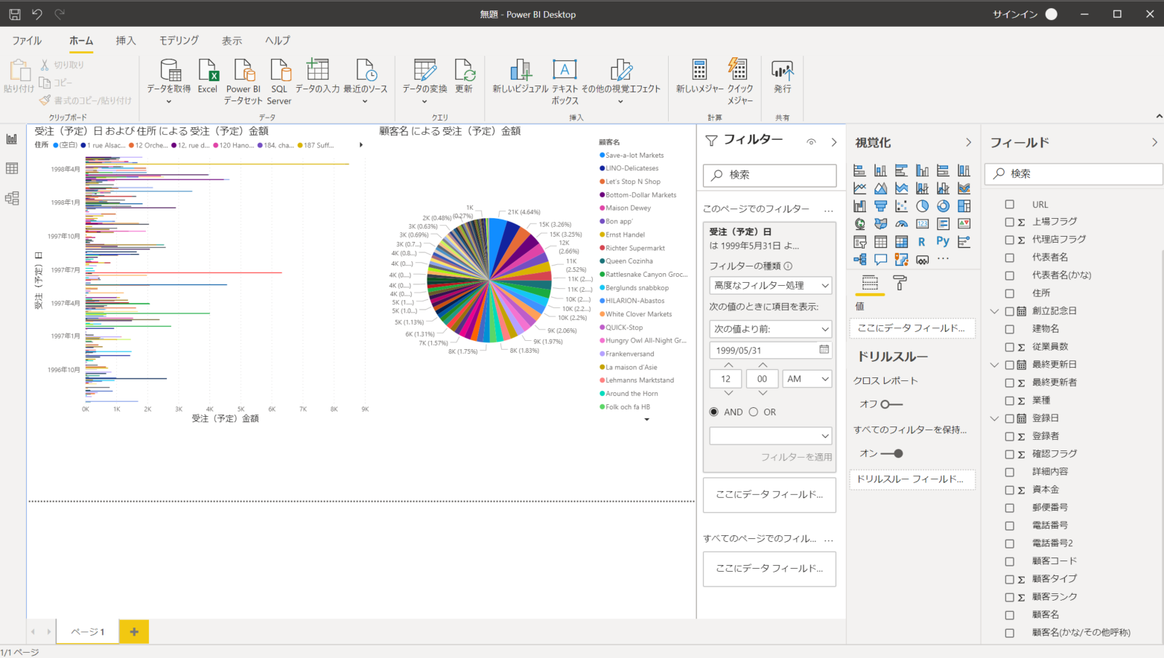Select the donut chart visual
The height and width of the screenshot is (658, 1164).
[943, 206]
